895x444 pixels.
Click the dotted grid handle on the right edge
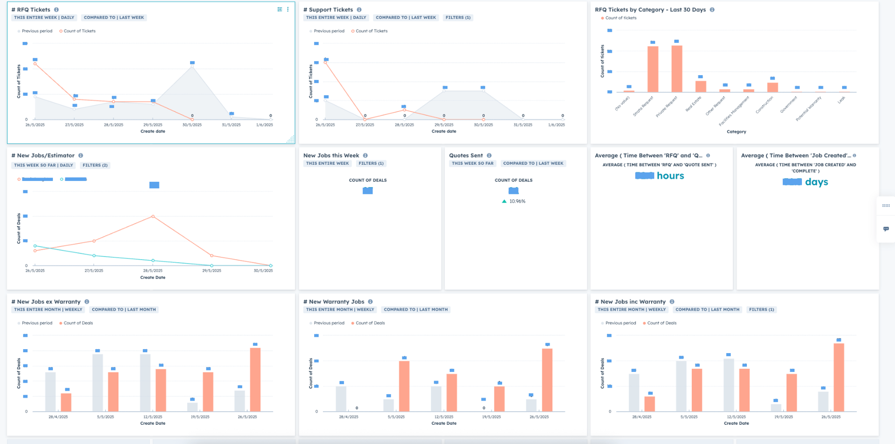pyautogui.click(x=886, y=205)
